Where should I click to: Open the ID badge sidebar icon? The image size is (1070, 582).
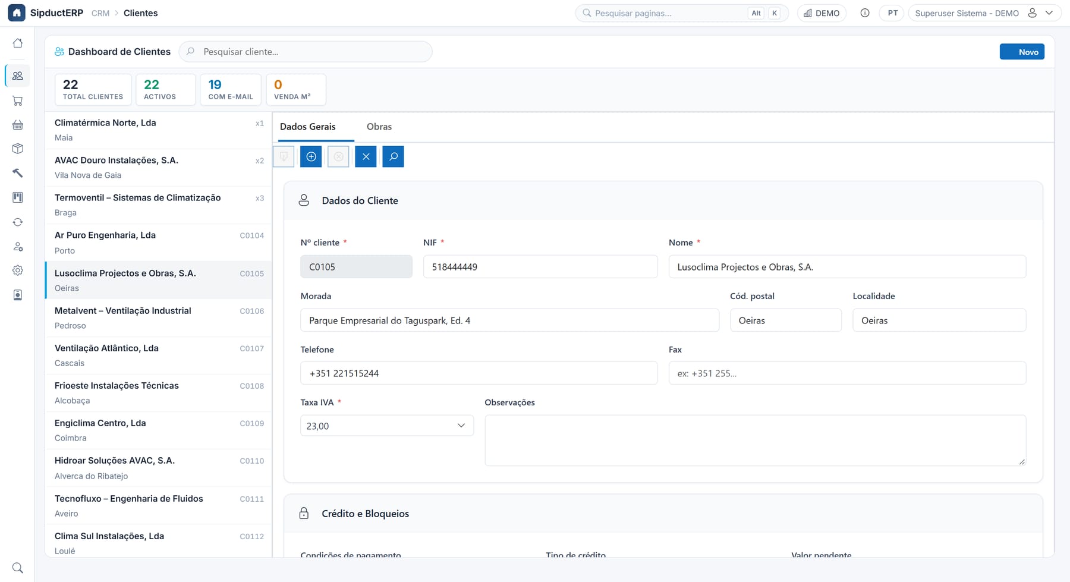click(x=18, y=295)
